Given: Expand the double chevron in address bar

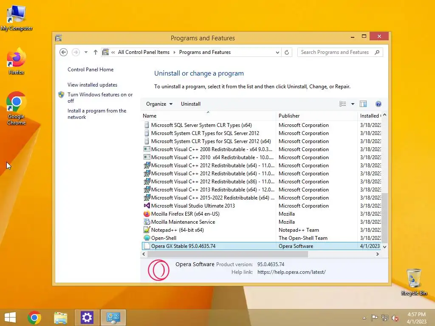Looking at the screenshot, I should (x=113, y=52).
